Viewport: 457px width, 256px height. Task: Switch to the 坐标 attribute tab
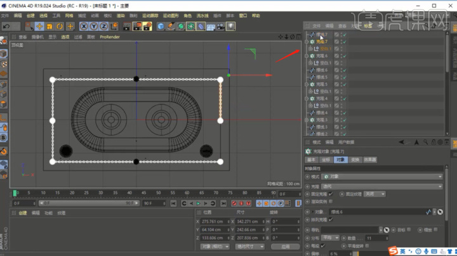tap(326, 160)
